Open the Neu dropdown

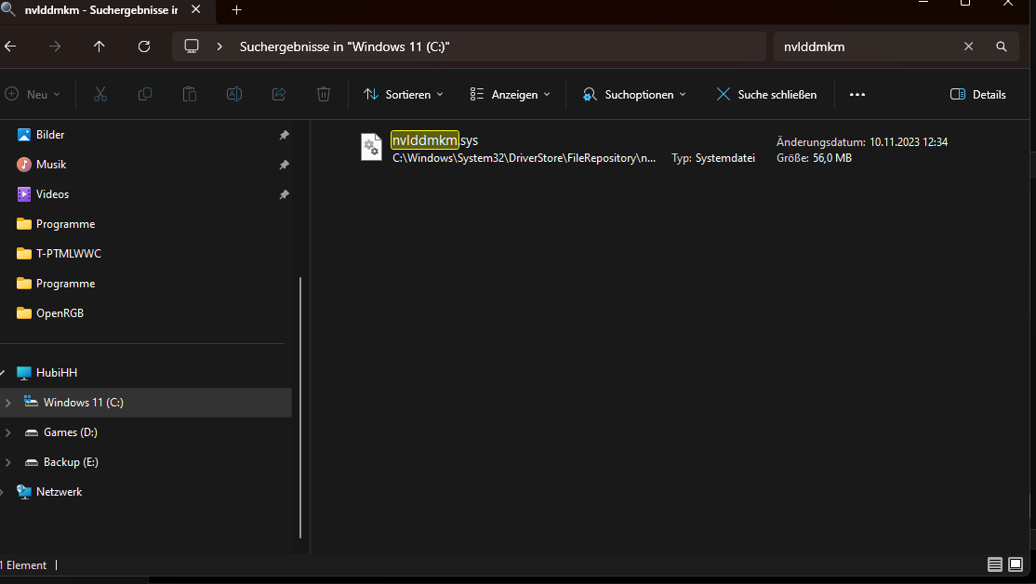[33, 95]
